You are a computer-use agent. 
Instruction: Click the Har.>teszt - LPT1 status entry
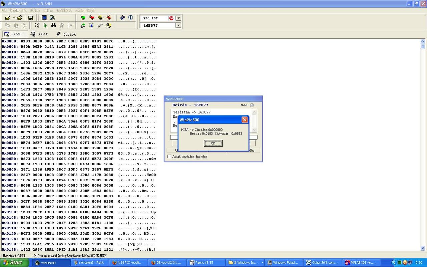coord(14,256)
